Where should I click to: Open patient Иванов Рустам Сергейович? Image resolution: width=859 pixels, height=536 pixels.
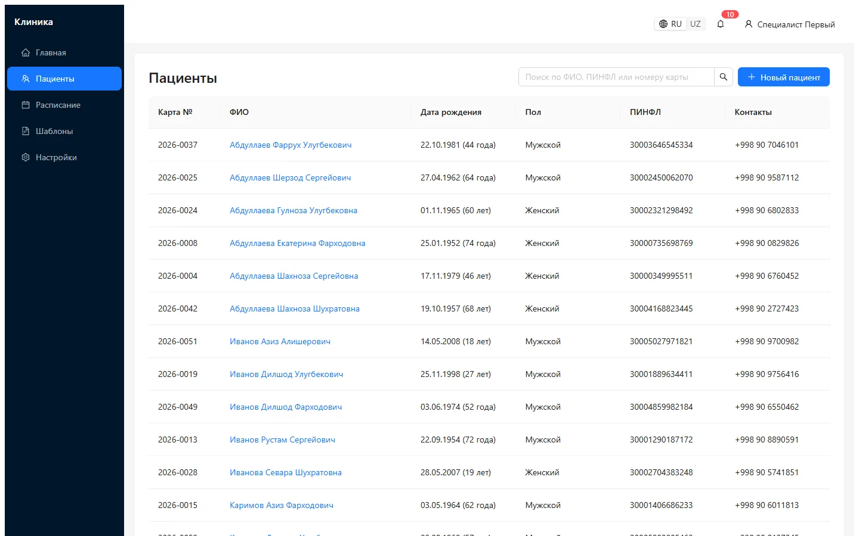(x=282, y=440)
